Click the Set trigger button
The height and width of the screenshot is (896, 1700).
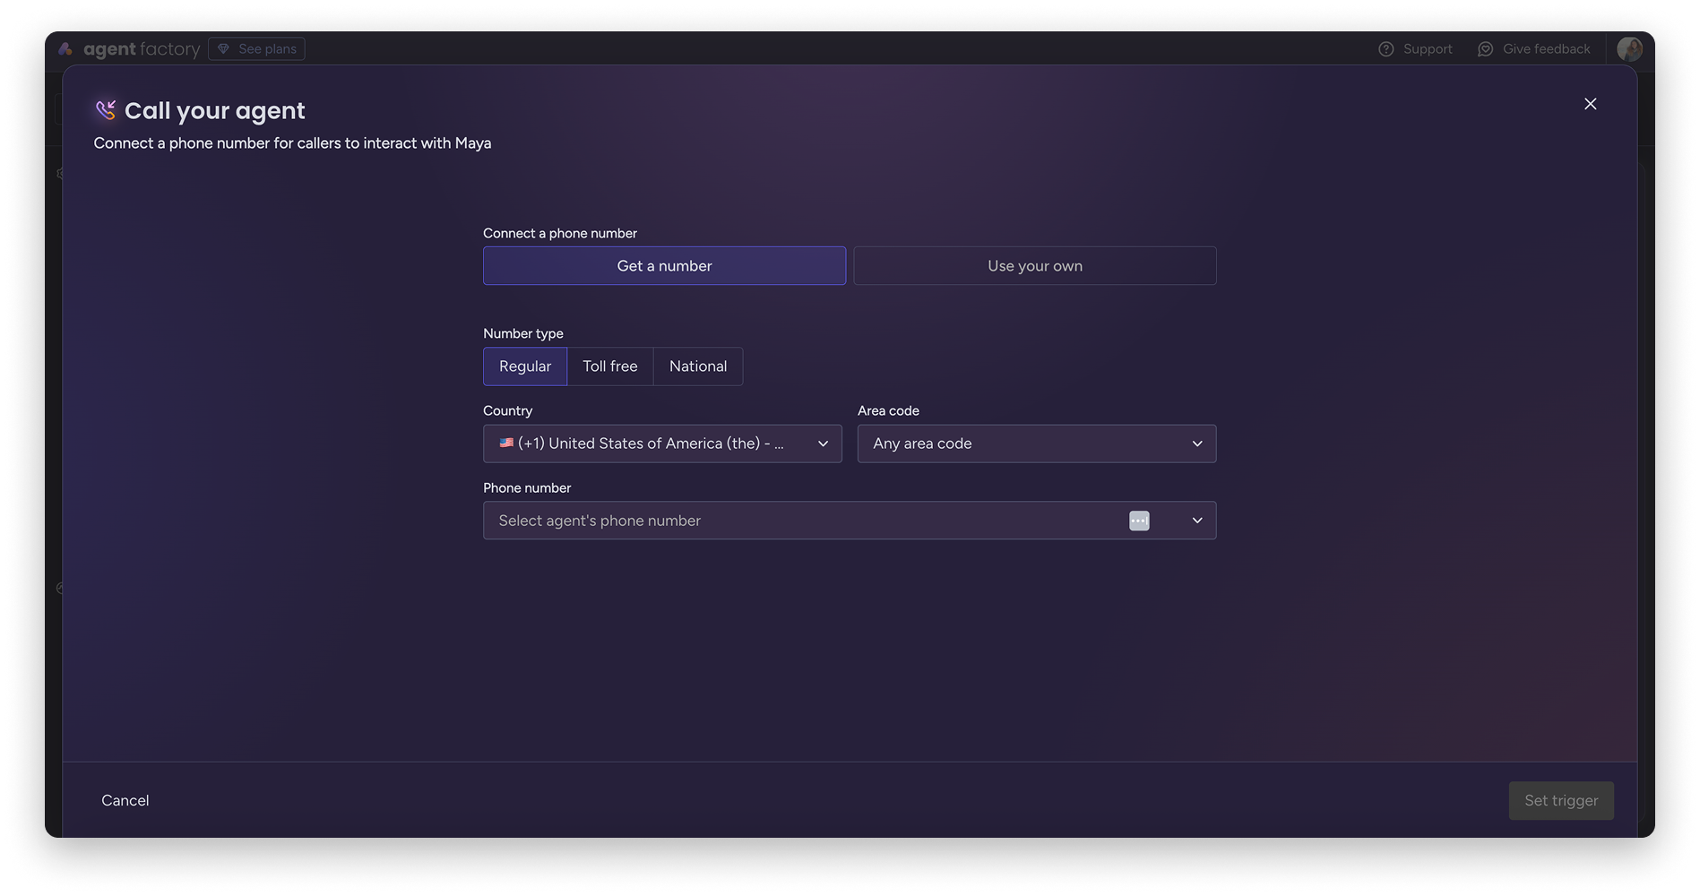point(1561,800)
